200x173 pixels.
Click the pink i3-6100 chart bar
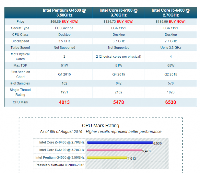click(114, 150)
